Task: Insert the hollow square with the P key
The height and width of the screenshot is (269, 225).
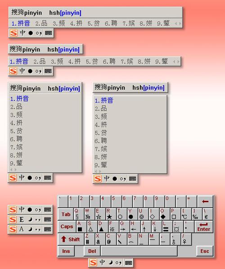Action: (175, 214)
